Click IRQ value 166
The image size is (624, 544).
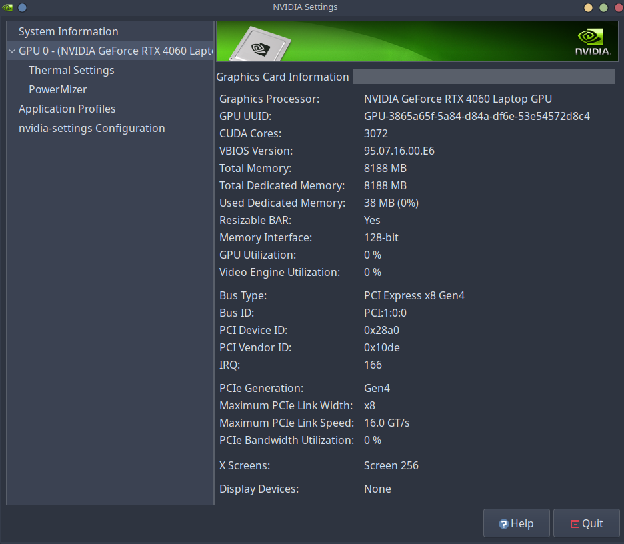(x=373, y=365)
